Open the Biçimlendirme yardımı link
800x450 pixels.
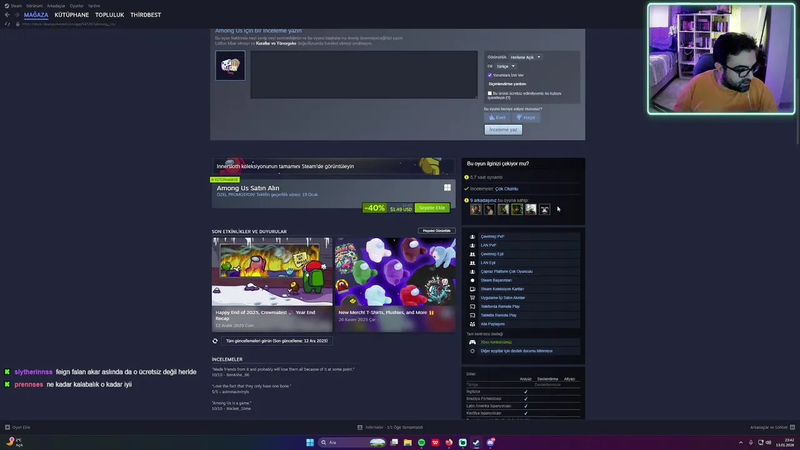pos(507,84)
